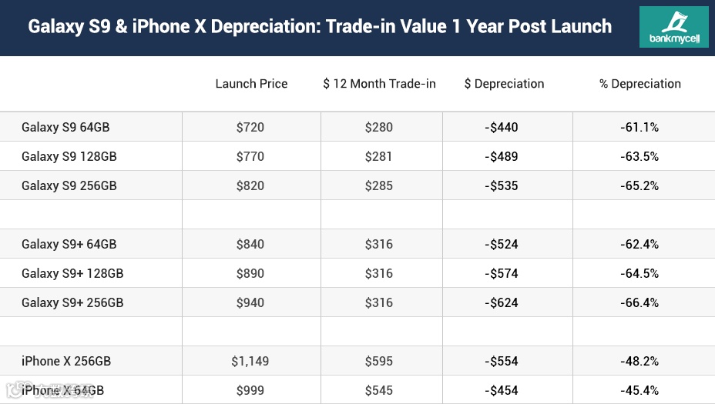
Task: Select the Galaxy S9+ 256GB row label
Action: point(72,302)
